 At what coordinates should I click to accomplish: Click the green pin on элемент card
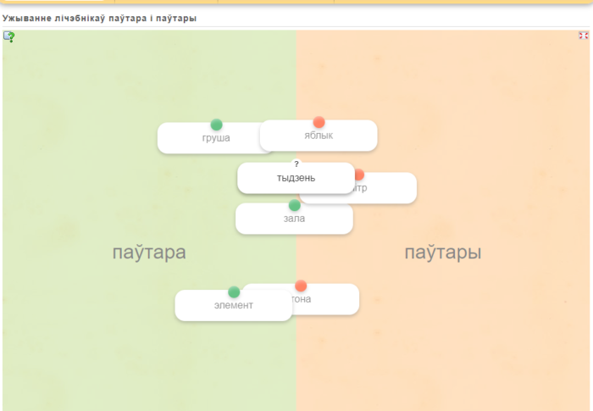[x=234, y=292]
